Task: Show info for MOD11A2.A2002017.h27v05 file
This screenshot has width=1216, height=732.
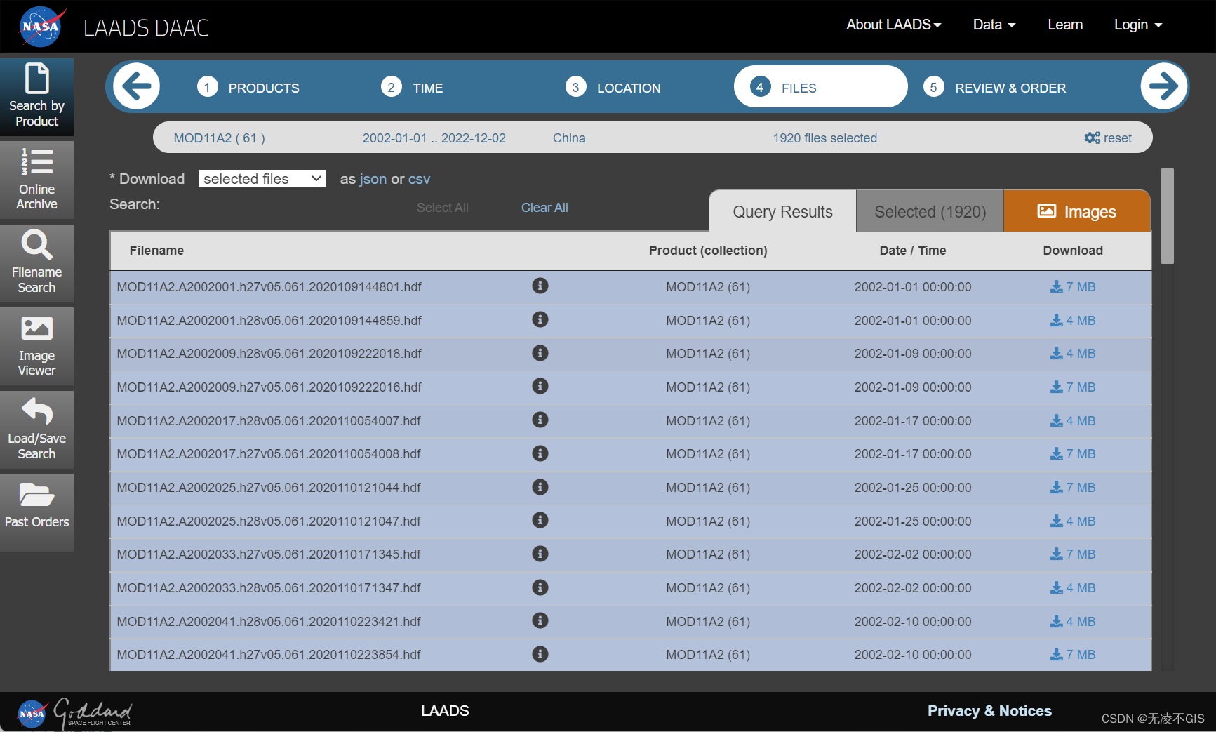Action: point(540,453)
